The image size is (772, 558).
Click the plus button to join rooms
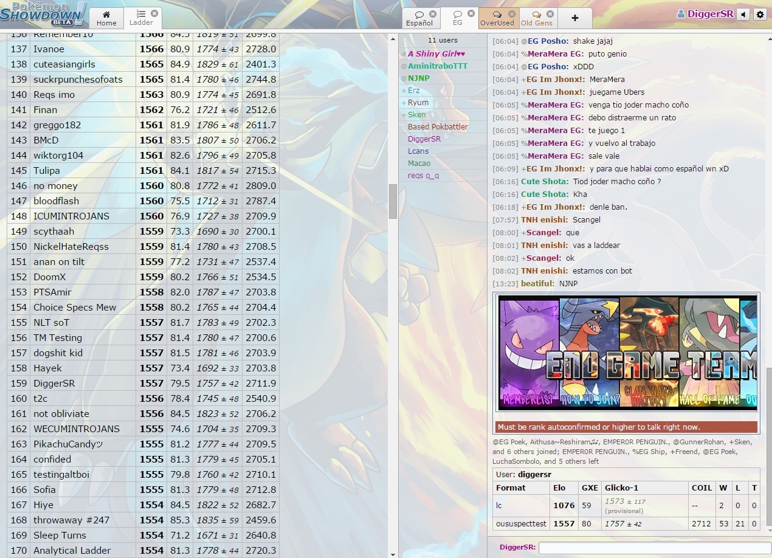(575, 18)
